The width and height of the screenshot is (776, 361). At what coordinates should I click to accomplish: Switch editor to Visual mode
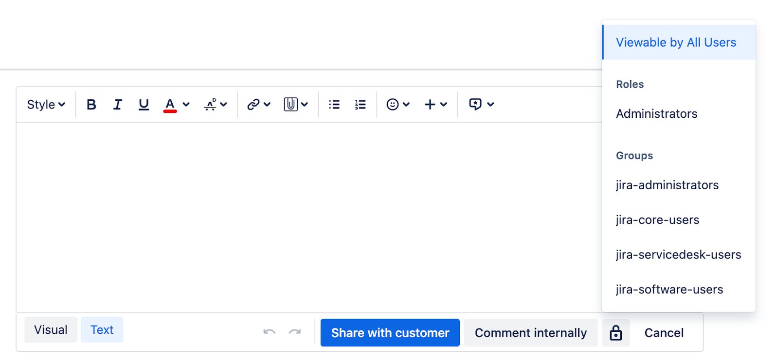point(51,330)
